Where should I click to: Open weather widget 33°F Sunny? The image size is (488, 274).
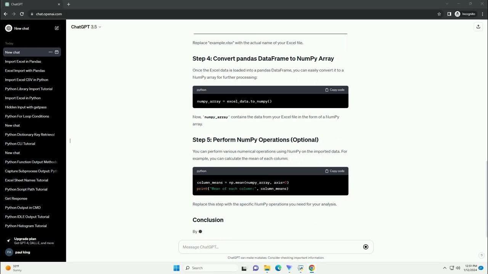tap(14, 268)
